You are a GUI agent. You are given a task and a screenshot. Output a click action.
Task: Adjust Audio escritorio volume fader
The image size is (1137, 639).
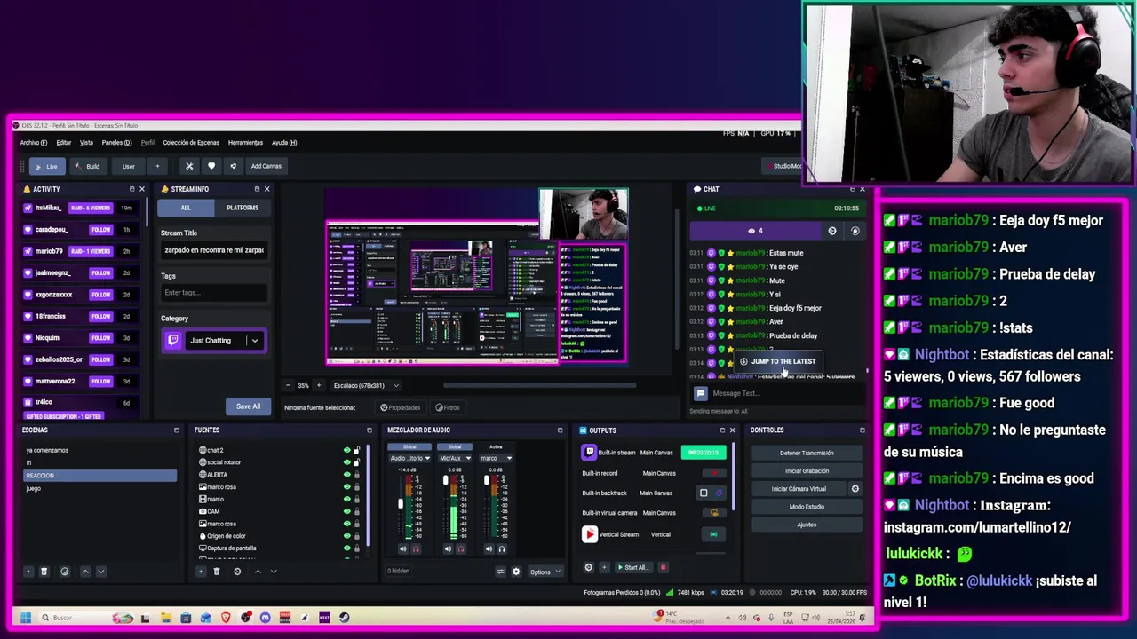[400, 504]
